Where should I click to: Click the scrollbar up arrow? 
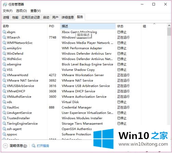coord(169,26)
